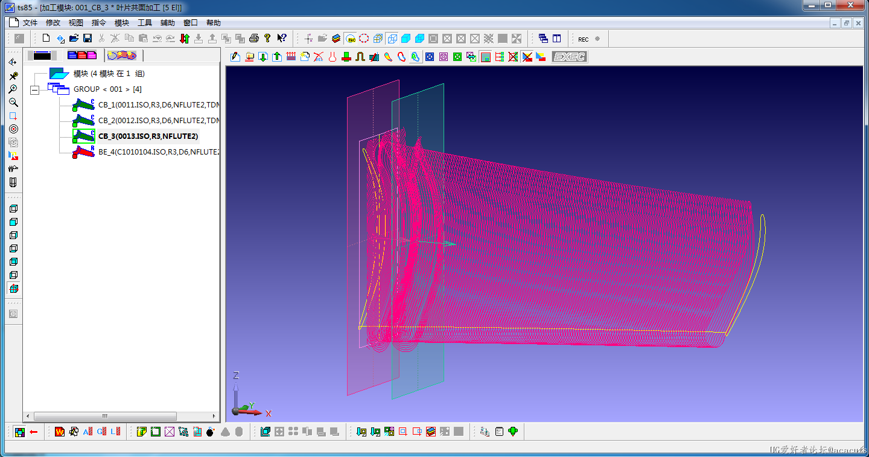Image resolution: width=869 pixels, height=457 pixels.
Task: Open a file with the folder icon
Action: pos(74,39)
